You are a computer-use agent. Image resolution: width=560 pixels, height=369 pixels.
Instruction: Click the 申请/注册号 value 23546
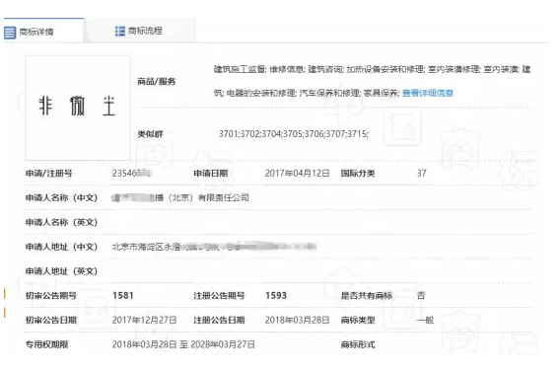click(x=131, y=174)
